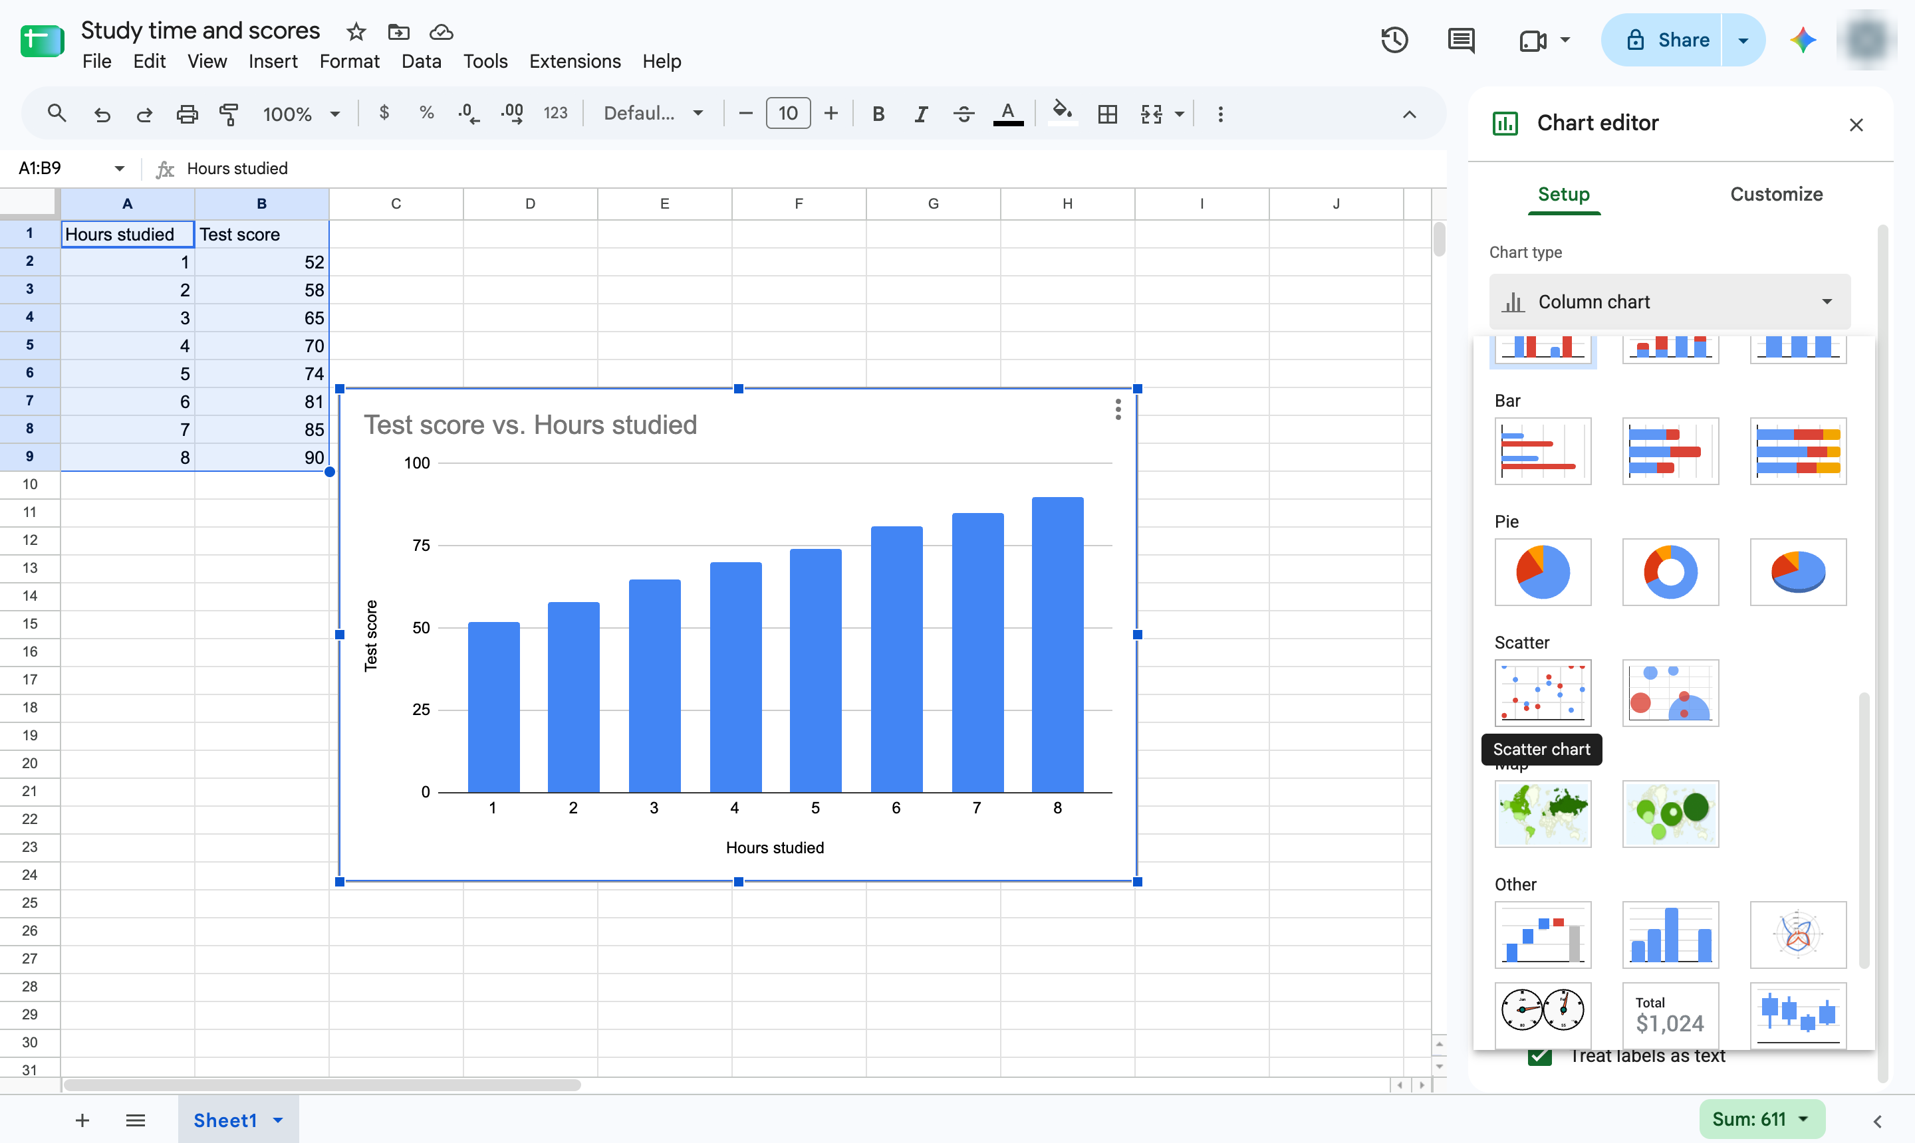This screenshot has height=1143, width=1915.
Task: Switch to Customize tab
Action: click(x=1776, y=194)
